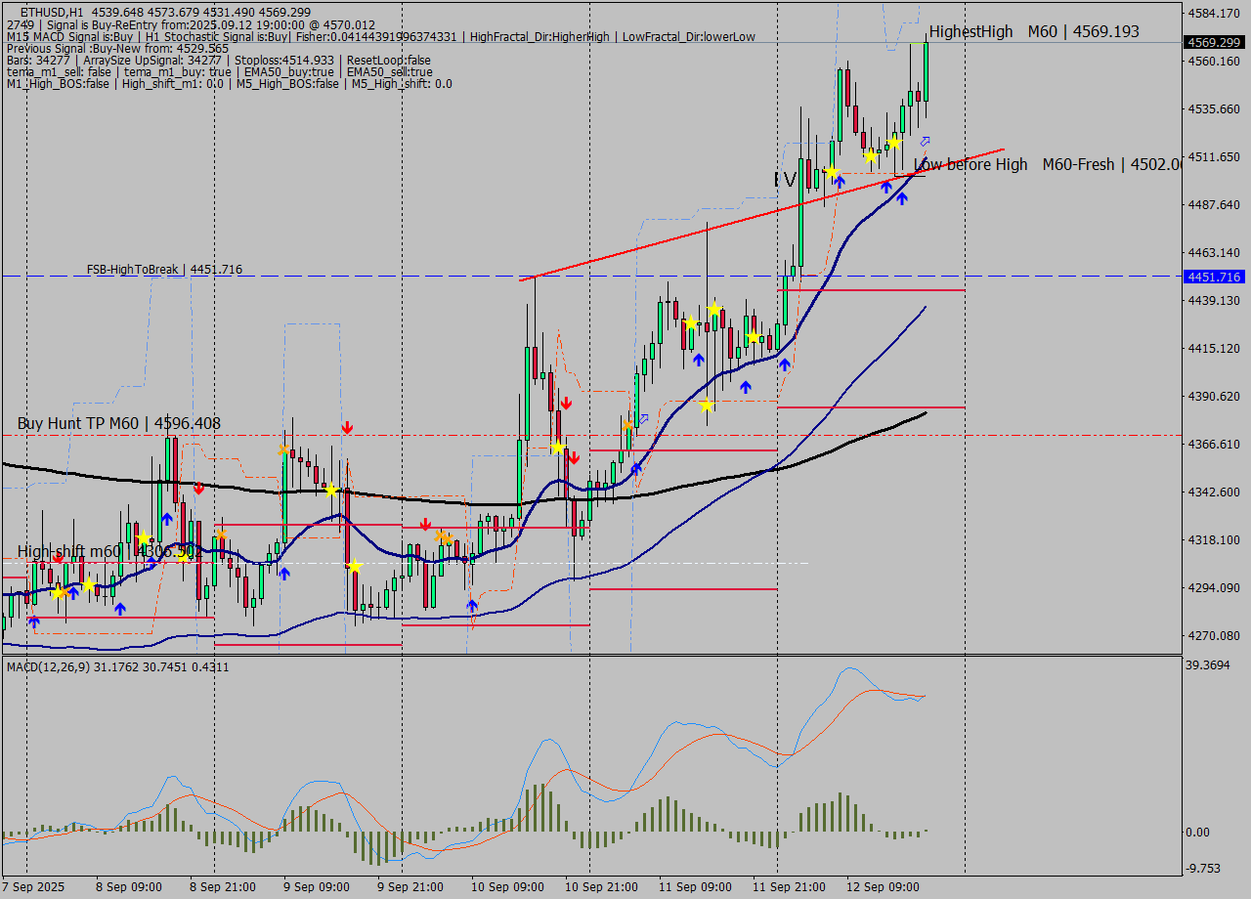Click the Buy Hunt TP M60 4596.408 label
Screen dimensions: 1251x899
tap(117, 423)
